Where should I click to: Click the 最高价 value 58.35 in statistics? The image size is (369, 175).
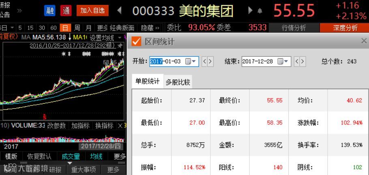point(275,123)
